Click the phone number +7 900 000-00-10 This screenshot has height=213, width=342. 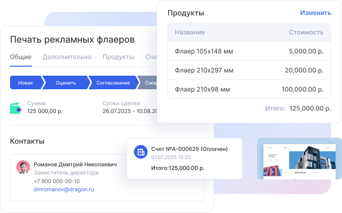(x=57, y=181)
